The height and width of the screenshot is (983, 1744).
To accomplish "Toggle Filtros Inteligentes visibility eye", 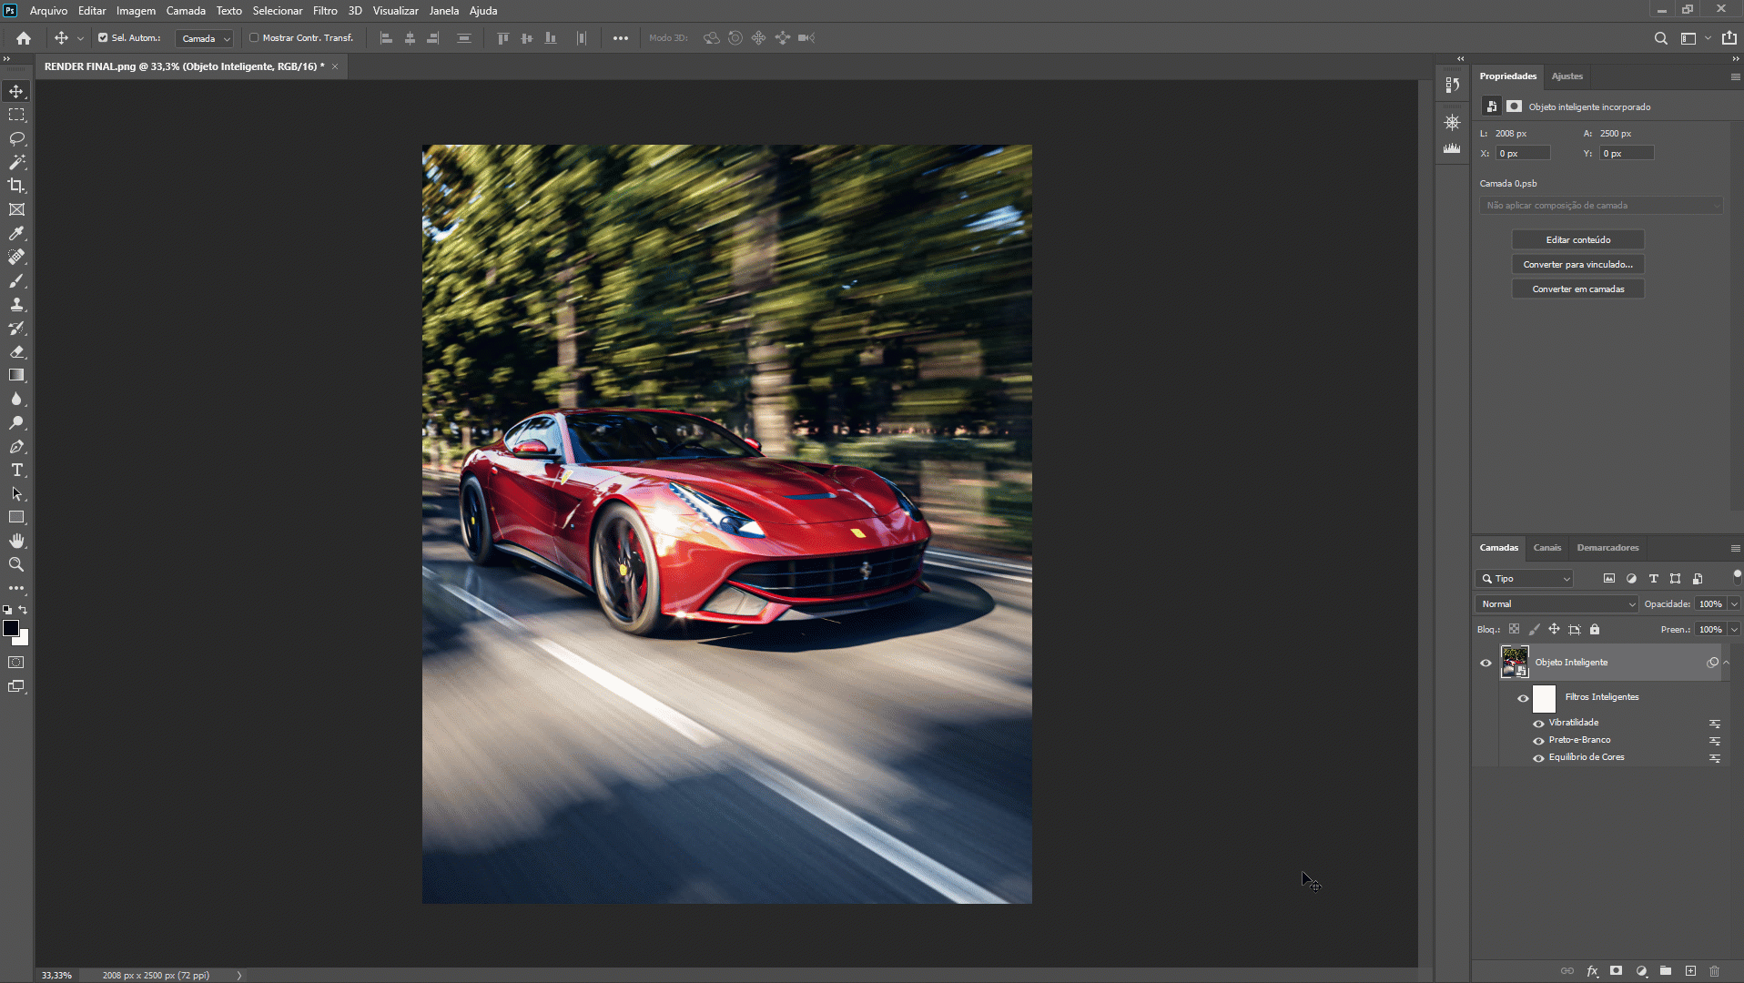I will tap(1523, 698).
